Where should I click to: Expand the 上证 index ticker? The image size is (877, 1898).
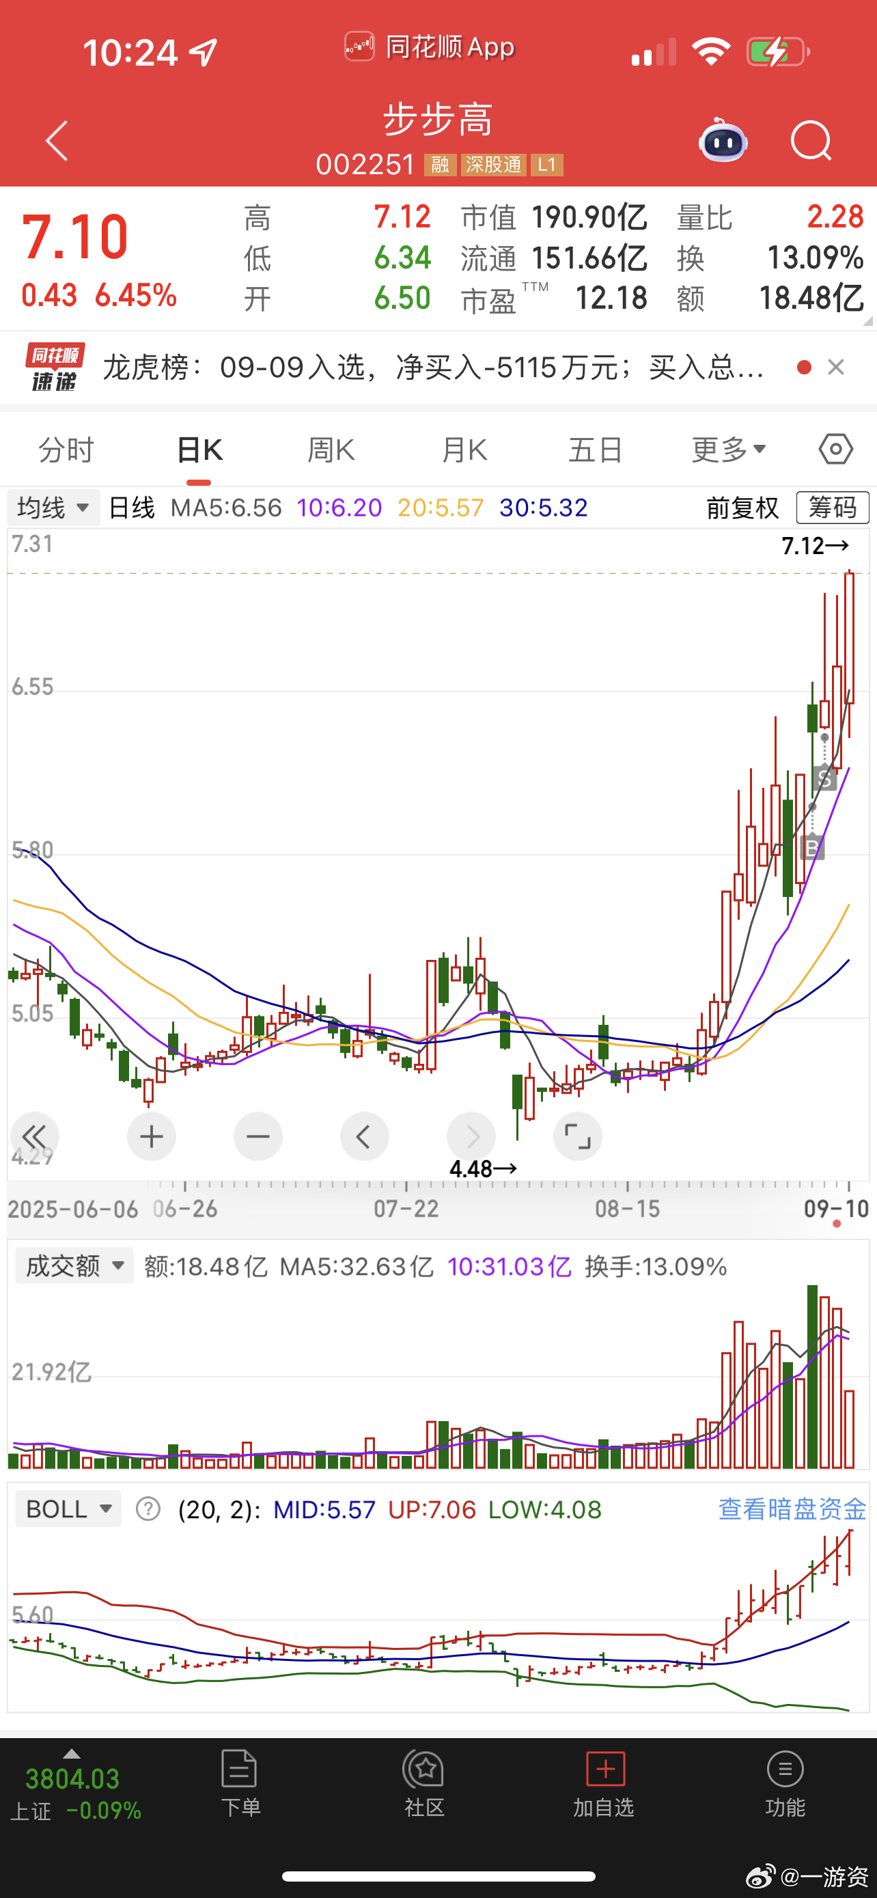(75, 1787)
